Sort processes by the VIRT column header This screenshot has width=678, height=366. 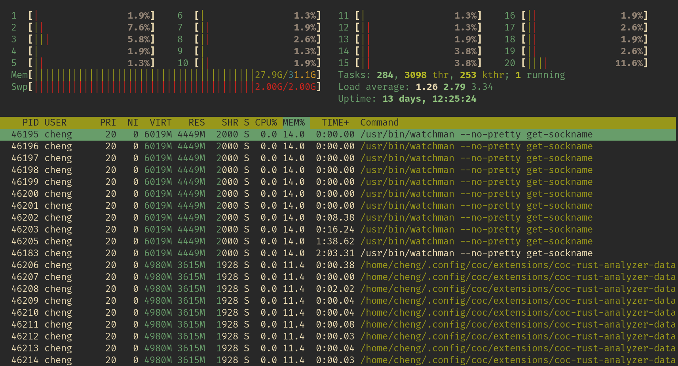pyautogui.click(x=160, y=122)
